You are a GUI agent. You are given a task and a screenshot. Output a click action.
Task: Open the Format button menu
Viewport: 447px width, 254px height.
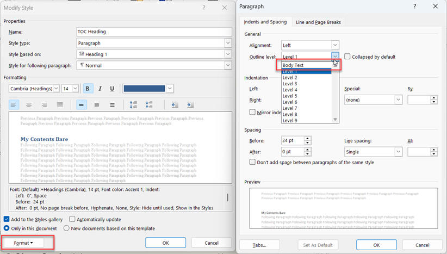coord(23,243)
